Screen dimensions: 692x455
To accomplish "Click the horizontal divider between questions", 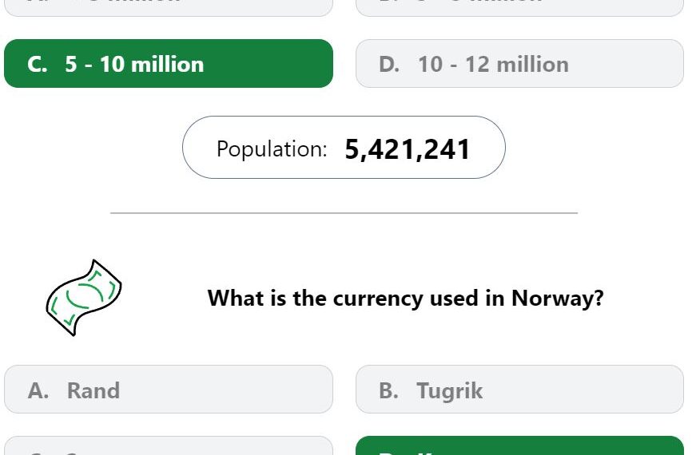I will 344,213.
